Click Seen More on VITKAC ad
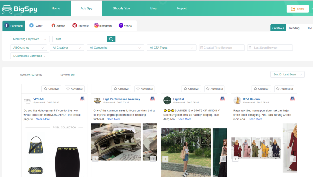313x177 pixels. pyautogui.click(x=43, y=119)
